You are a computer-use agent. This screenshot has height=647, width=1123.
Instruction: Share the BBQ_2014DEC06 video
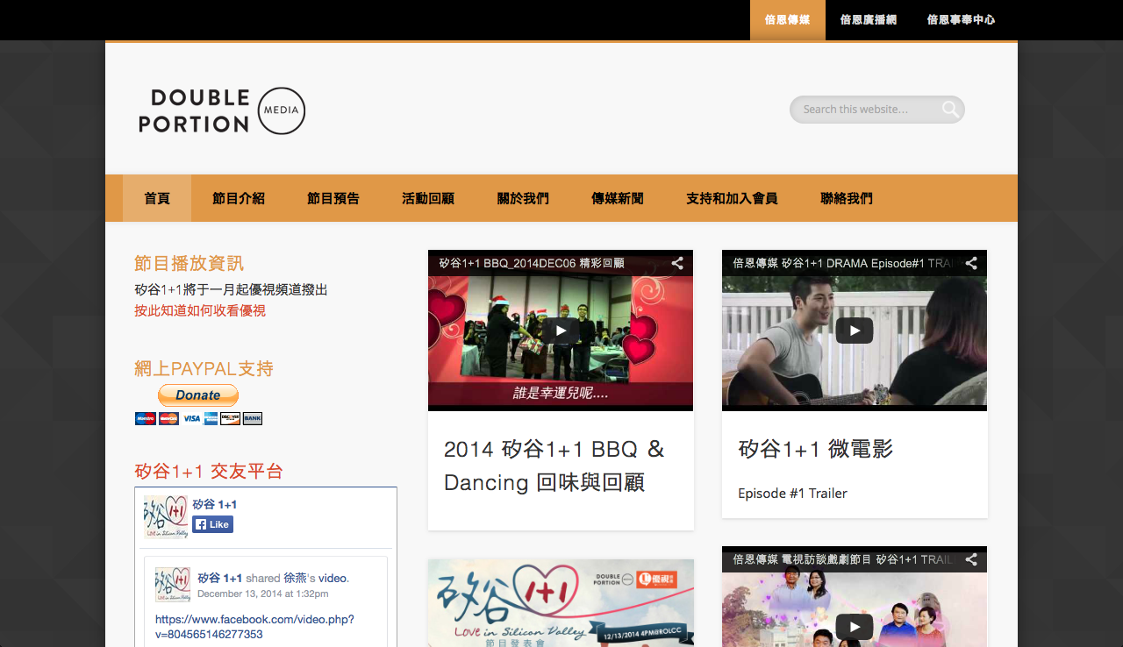pyautogui.click(x=677, y=263)
